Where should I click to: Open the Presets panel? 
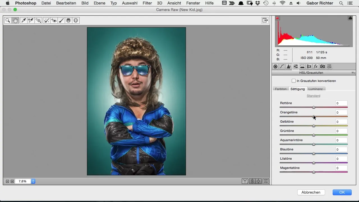pos(329,66)
